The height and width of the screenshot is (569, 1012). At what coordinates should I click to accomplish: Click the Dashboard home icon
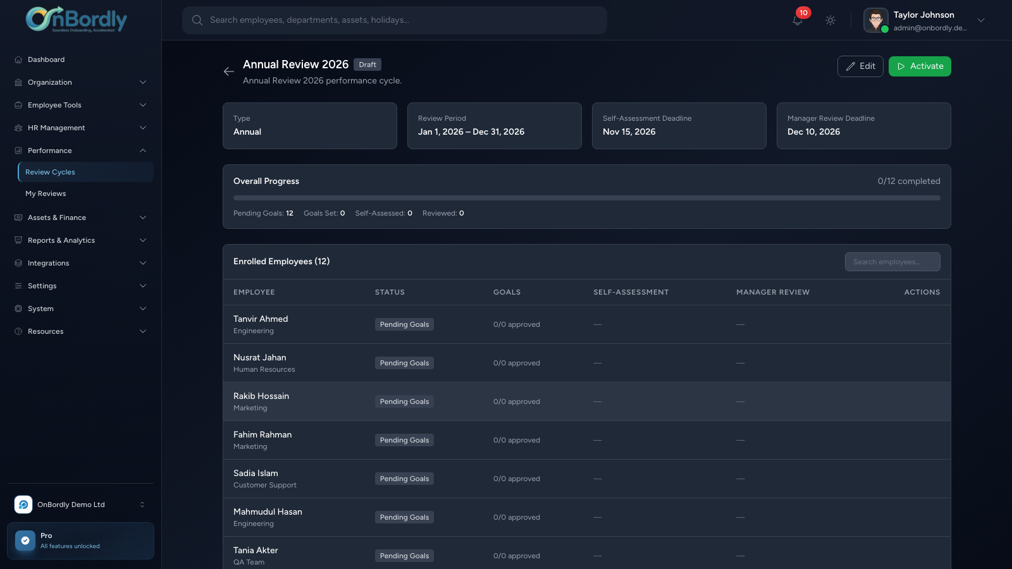tap(18, 59)
